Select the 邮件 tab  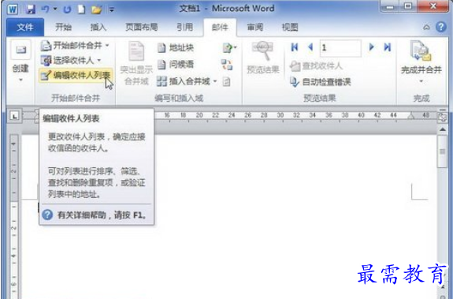click(x=220, y=27)
